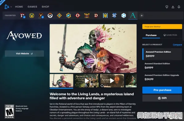Open the GAMES tab
Screen dimensions: 184x121
[x=32, y=7]
